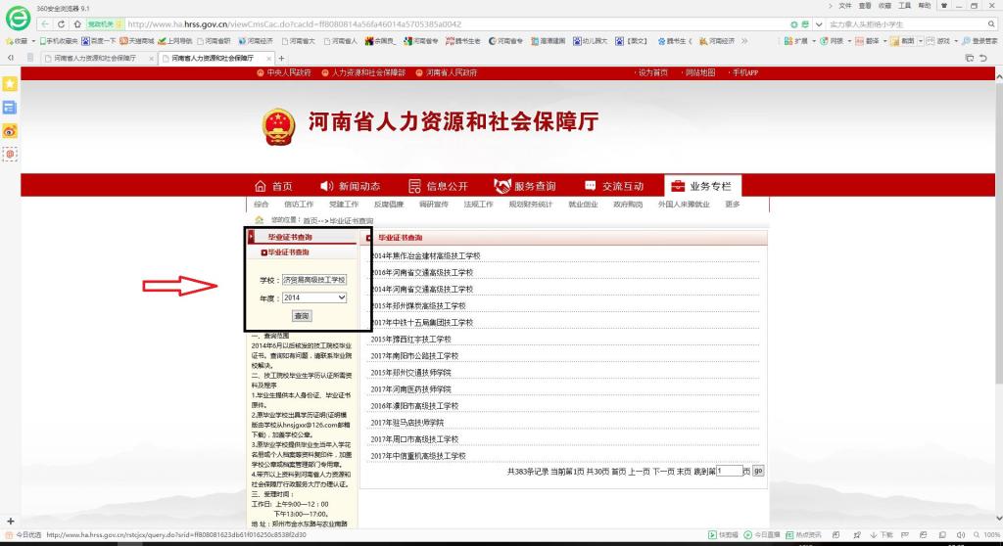Open 信访工作 submenu item
The width and height of the screenshot is (1003, 546).
point(299,205)
